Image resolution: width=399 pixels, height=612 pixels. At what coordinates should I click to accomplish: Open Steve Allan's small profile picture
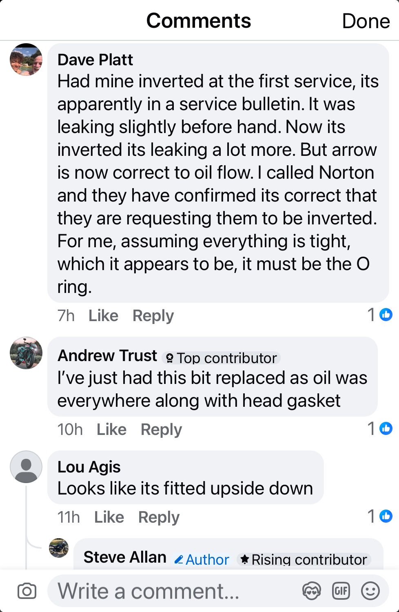(59, 548)
